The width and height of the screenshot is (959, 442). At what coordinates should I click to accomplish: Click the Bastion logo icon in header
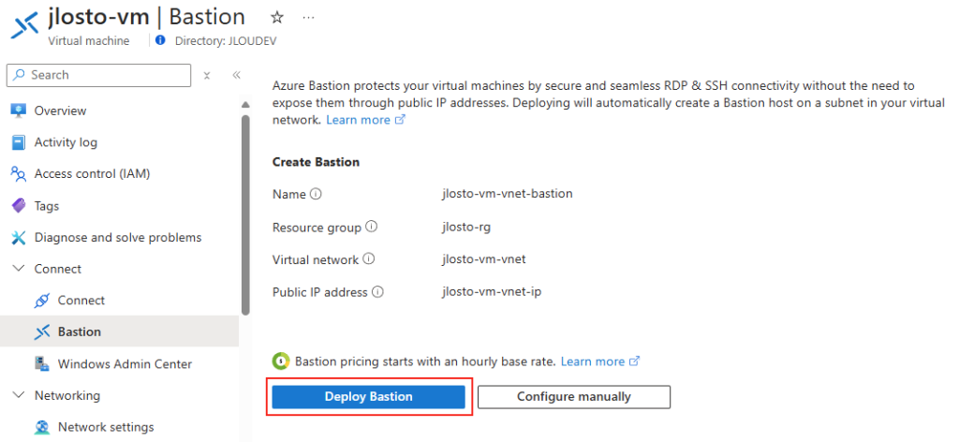(x=24, y=26)
